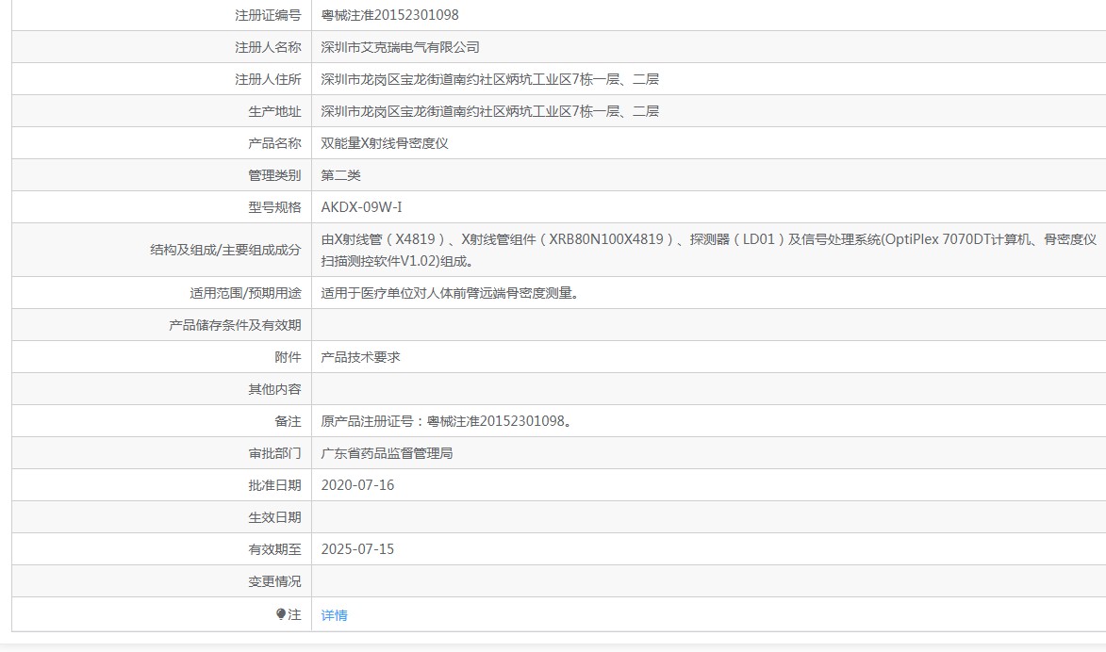This screenshot has height=652, width=1106.
Task: Select model number AKDX-09W-I
Action: [361, 207]
